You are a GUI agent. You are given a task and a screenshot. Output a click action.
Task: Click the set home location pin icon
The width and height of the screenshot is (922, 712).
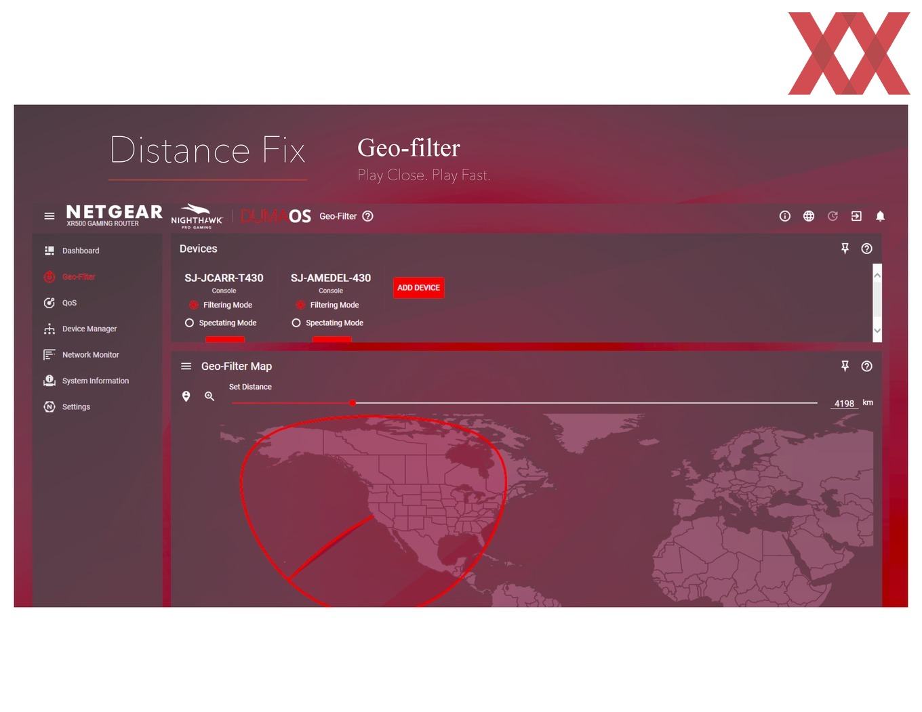(x=186, y=396)
